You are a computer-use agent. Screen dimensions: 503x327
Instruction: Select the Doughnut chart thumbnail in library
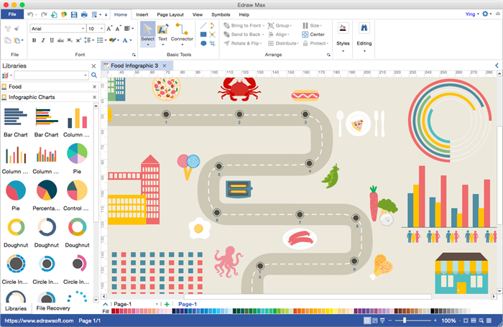pyautogui.click(x=15, y=229)
